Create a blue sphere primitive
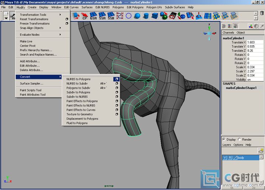Viewport: 265px width, 190px height. [137, 16]
